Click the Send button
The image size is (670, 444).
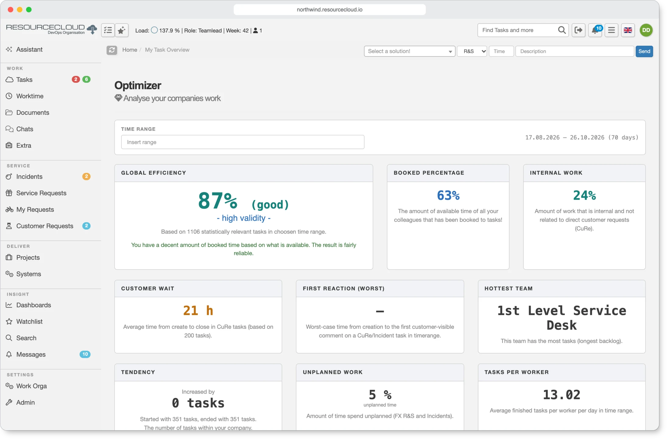pyautogui.click(x=644, y=51)
